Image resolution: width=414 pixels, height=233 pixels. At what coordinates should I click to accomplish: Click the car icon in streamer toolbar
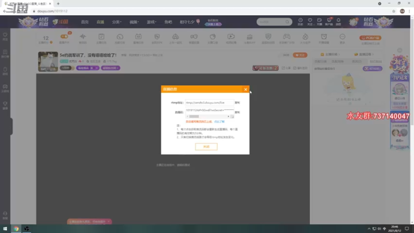pyautogui.click(x=175, y=36)
